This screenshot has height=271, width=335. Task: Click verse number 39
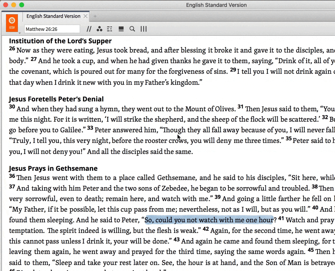(x=218, y=197)
